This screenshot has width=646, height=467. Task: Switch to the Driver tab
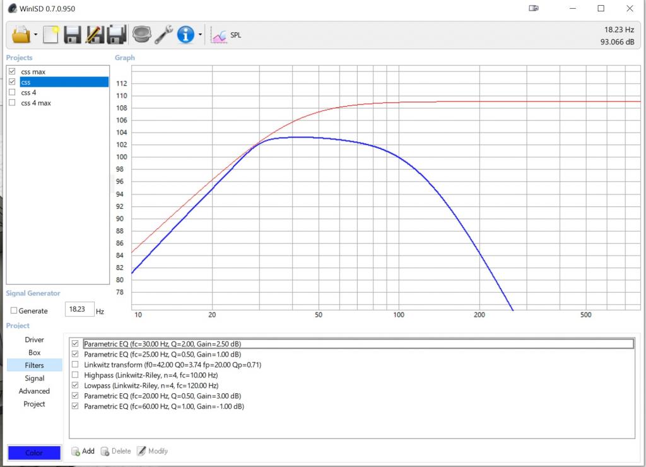[34, 340]
